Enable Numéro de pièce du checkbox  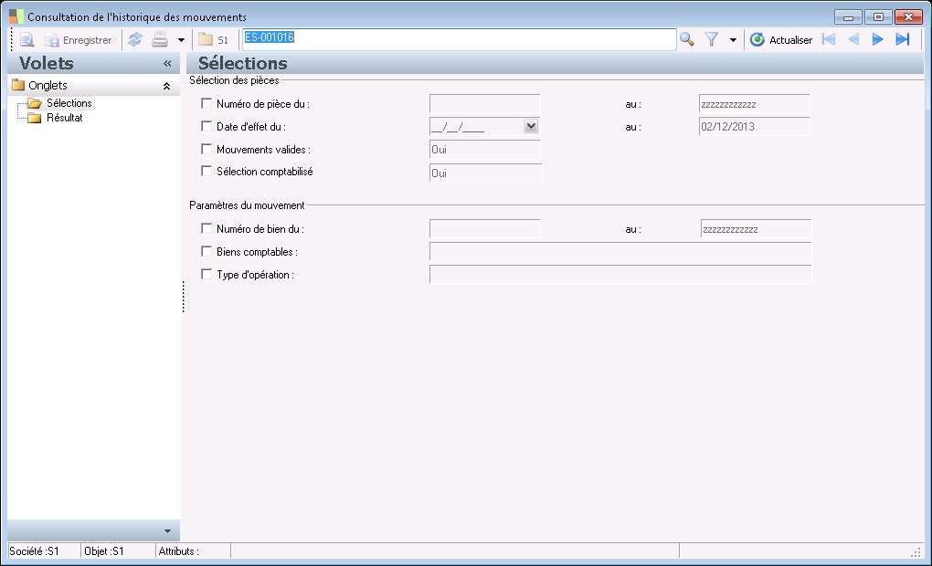click(207, 103)
